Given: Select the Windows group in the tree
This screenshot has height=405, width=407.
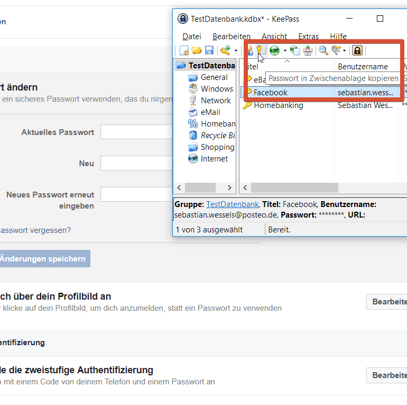Looking at the screenshot, I should [217, 89].
